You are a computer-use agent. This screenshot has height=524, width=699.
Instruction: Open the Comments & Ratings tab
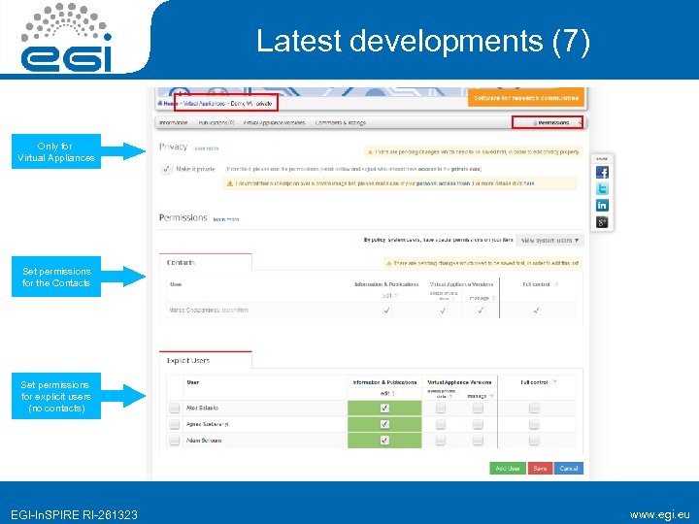(341, 123)
